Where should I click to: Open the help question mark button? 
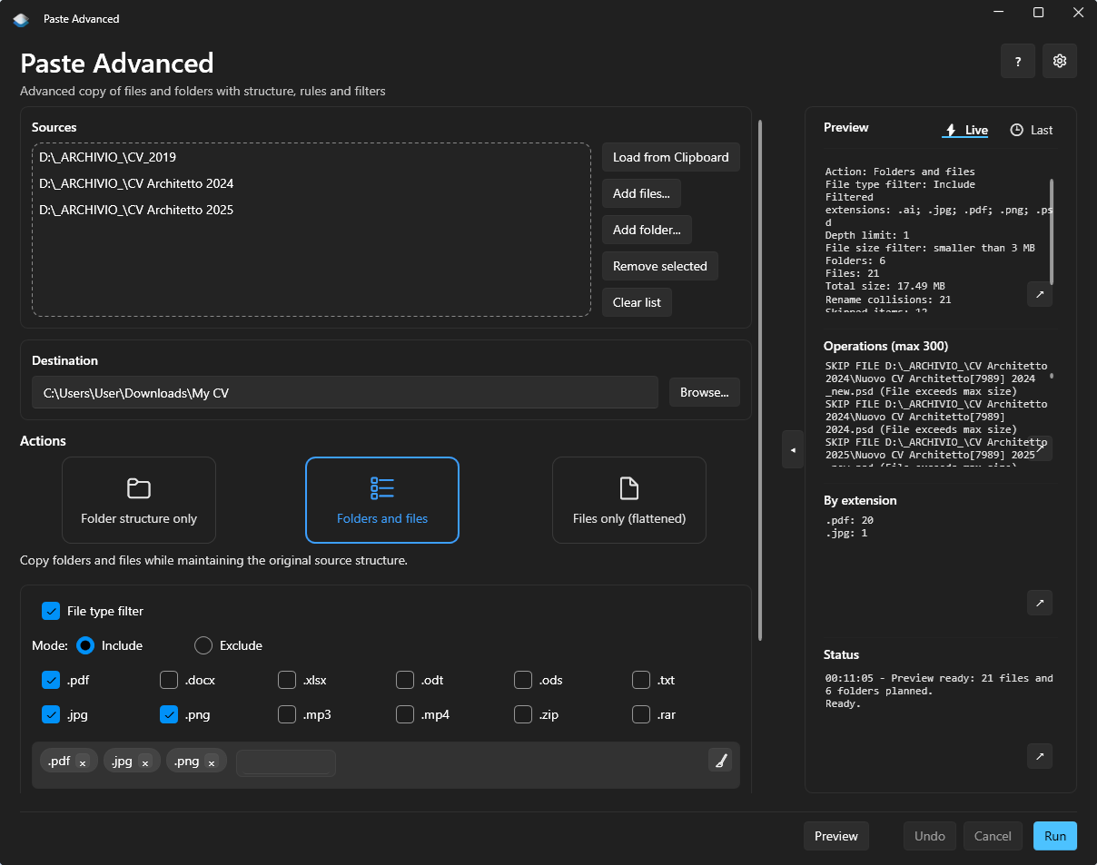[x=1018, y=61]
